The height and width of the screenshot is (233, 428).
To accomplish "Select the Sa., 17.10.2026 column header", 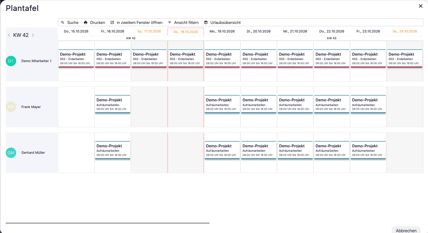I will coord(149,31).
